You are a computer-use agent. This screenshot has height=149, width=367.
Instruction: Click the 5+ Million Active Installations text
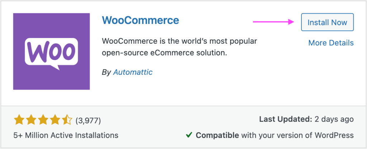pos(66,135)
